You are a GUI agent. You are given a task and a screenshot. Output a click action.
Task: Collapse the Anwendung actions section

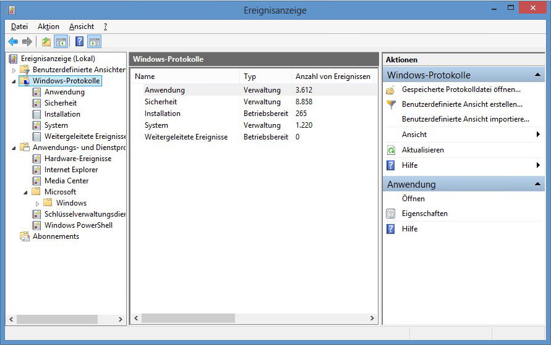tap(537, 184)
